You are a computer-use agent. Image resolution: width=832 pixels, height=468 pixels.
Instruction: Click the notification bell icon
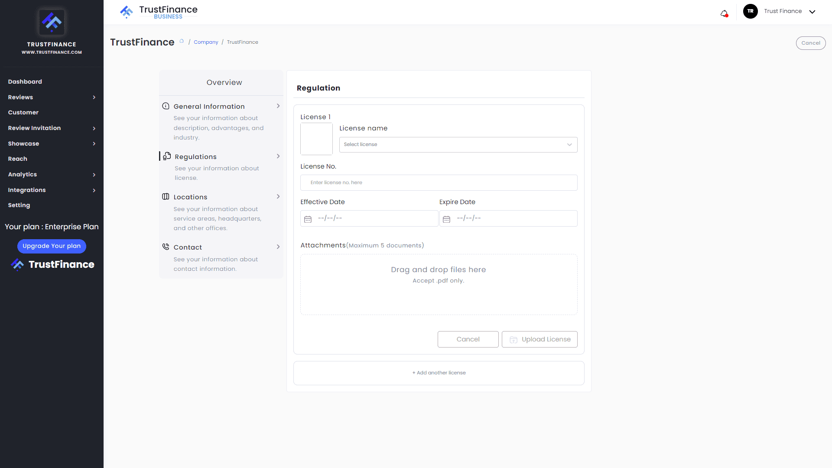[x=724, y=13]
